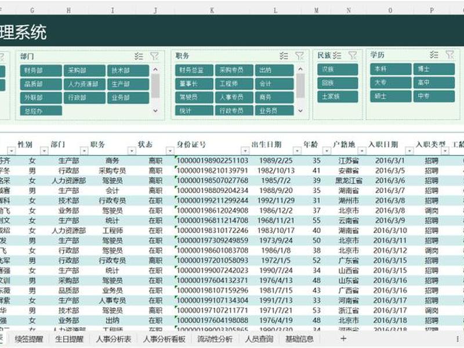Click 部门 slicer vertical scrollbar thumb
The height and width of the screenshot is (348, 464).
click(x=155, y=85)
